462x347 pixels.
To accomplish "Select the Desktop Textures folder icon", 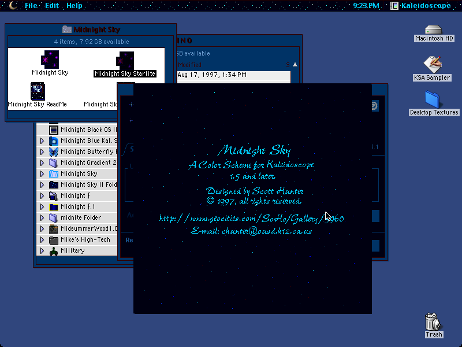I will [432, 99].
